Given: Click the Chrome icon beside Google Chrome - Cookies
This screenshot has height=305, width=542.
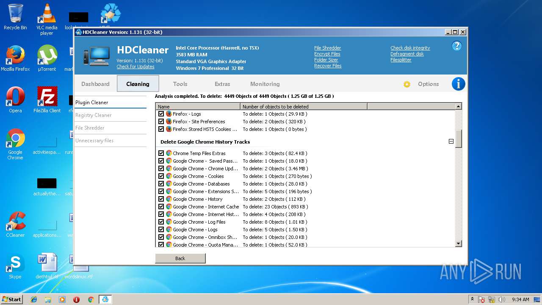Looking at the screenshot, I should [x=169, y=176].
